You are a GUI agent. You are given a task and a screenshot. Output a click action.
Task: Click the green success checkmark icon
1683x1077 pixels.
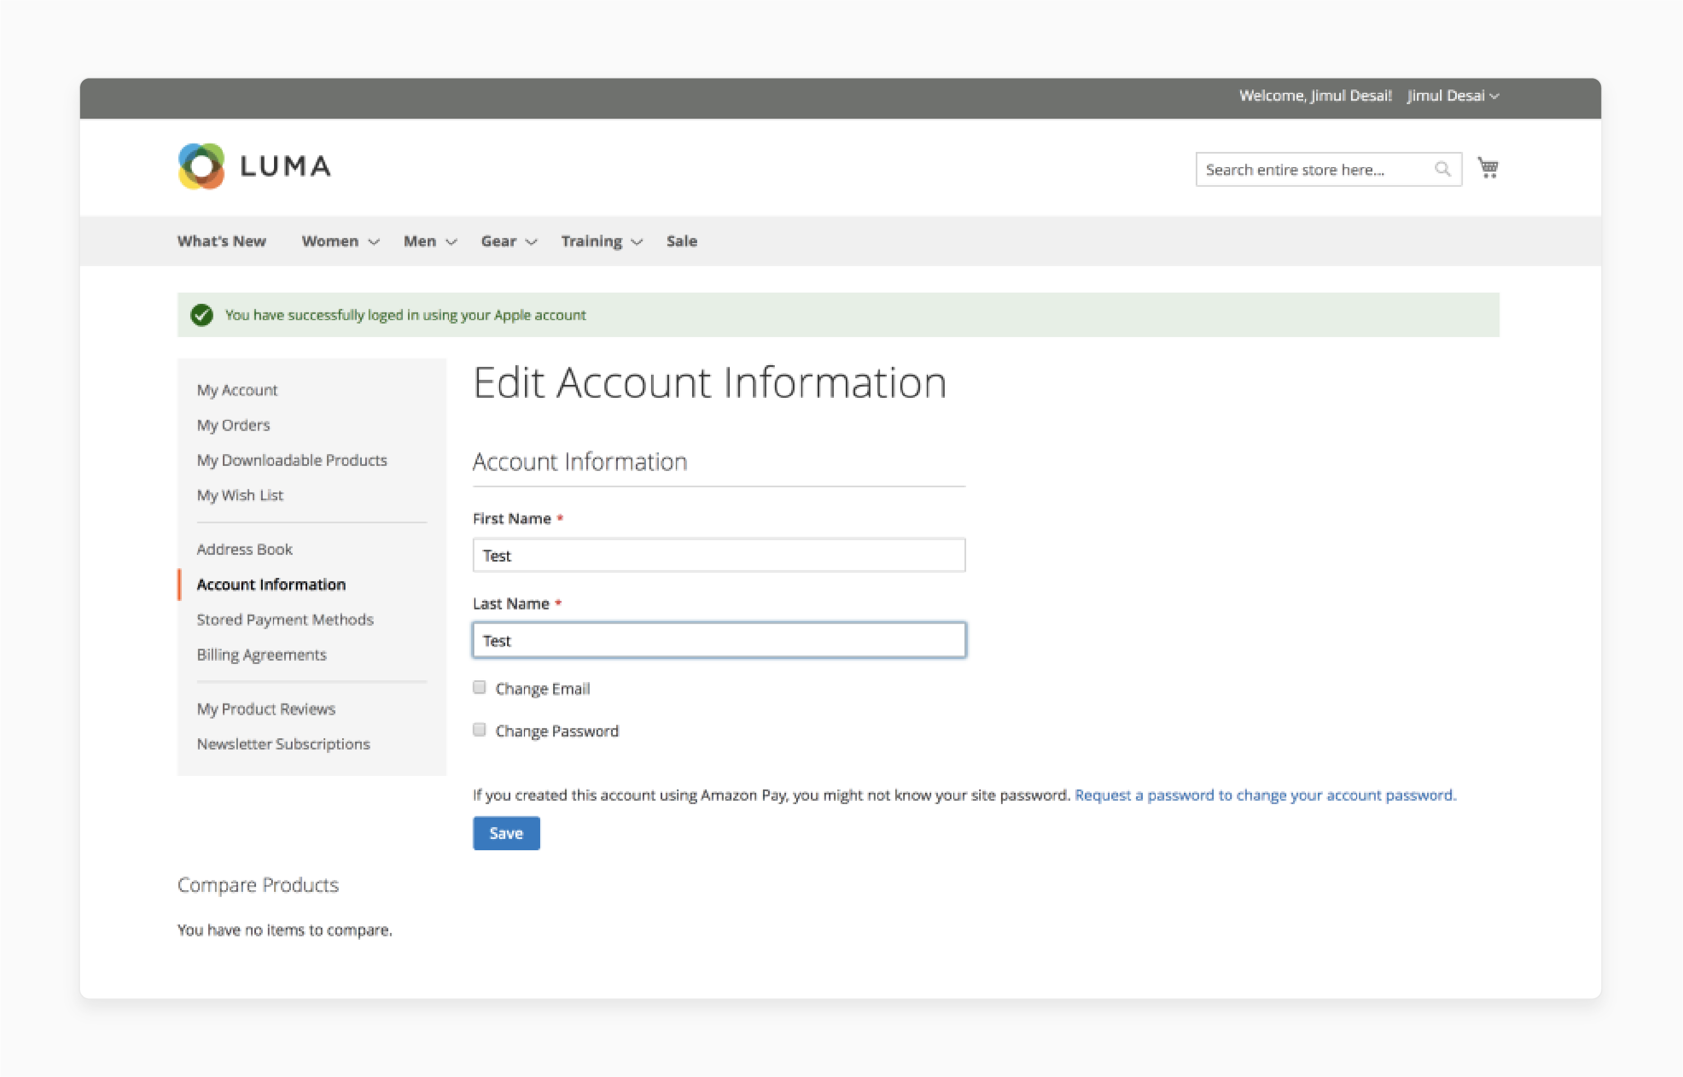coord(202,315)
